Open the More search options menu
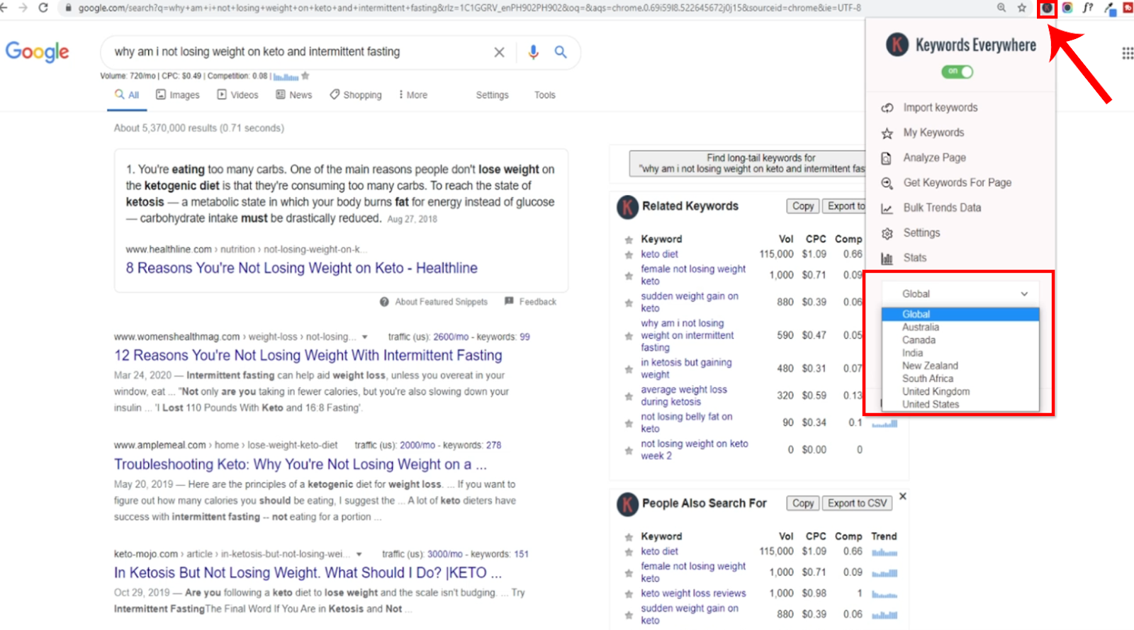 [413, 95]
